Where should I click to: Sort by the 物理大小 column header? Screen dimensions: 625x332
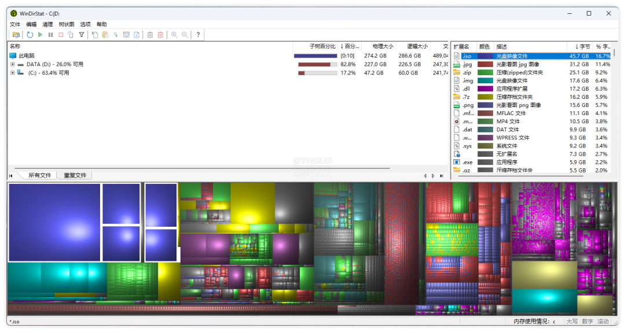point(378,46)
